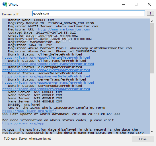156x146 pixels.
Task: Click the Registrar Abuse Contact Phone line
Action: [x=52, y=52]
